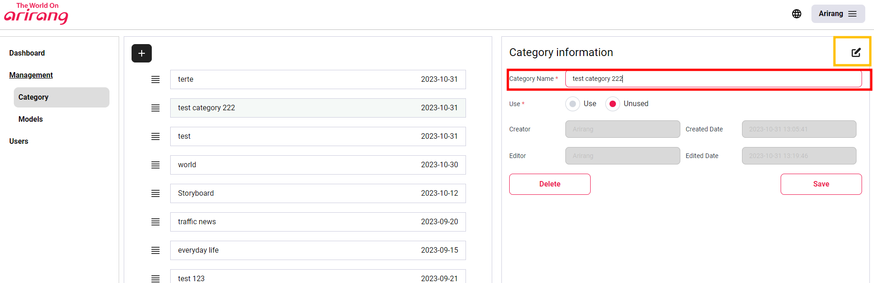Go to the Models menu item
The width and height of the screenshot is (874, 283).
(x=30, y=119)
